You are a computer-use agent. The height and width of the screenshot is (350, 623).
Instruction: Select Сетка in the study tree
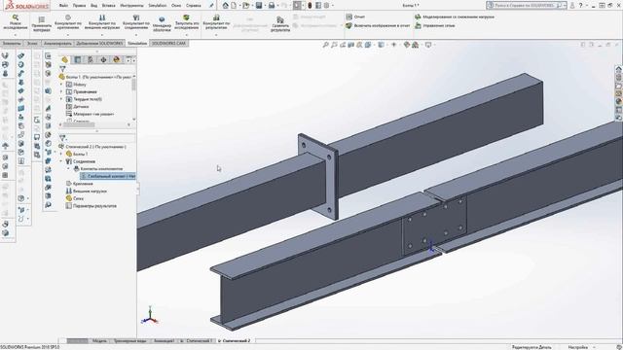pos(75,198)
